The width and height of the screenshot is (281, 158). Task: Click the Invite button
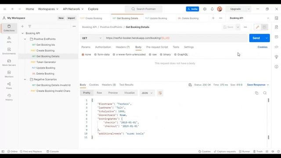pos(192,9)
